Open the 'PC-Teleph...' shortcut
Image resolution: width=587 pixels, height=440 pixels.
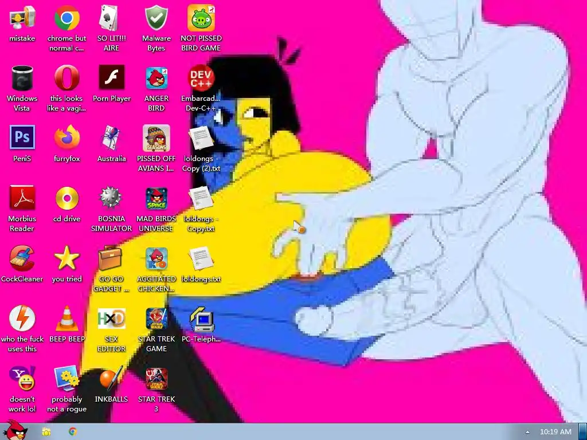click(201, 319)
